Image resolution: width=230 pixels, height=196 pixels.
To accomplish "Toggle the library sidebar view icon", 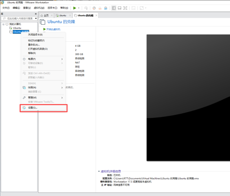I will click(114, 8).
